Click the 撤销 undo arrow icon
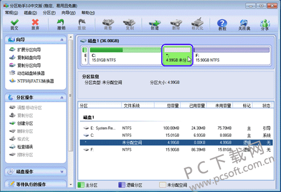Image resolution: width=281 pixels, height=192 pixels. [x=61, y=24]
